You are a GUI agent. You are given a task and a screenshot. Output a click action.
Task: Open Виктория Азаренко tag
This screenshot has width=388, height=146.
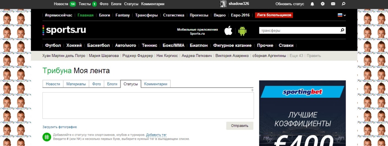coord(232,56)
